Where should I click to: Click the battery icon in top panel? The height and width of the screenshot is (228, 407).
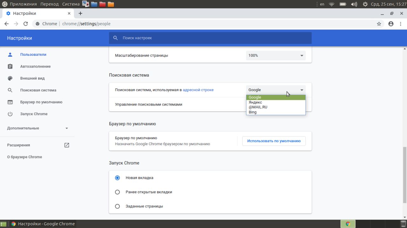[343, 4]
